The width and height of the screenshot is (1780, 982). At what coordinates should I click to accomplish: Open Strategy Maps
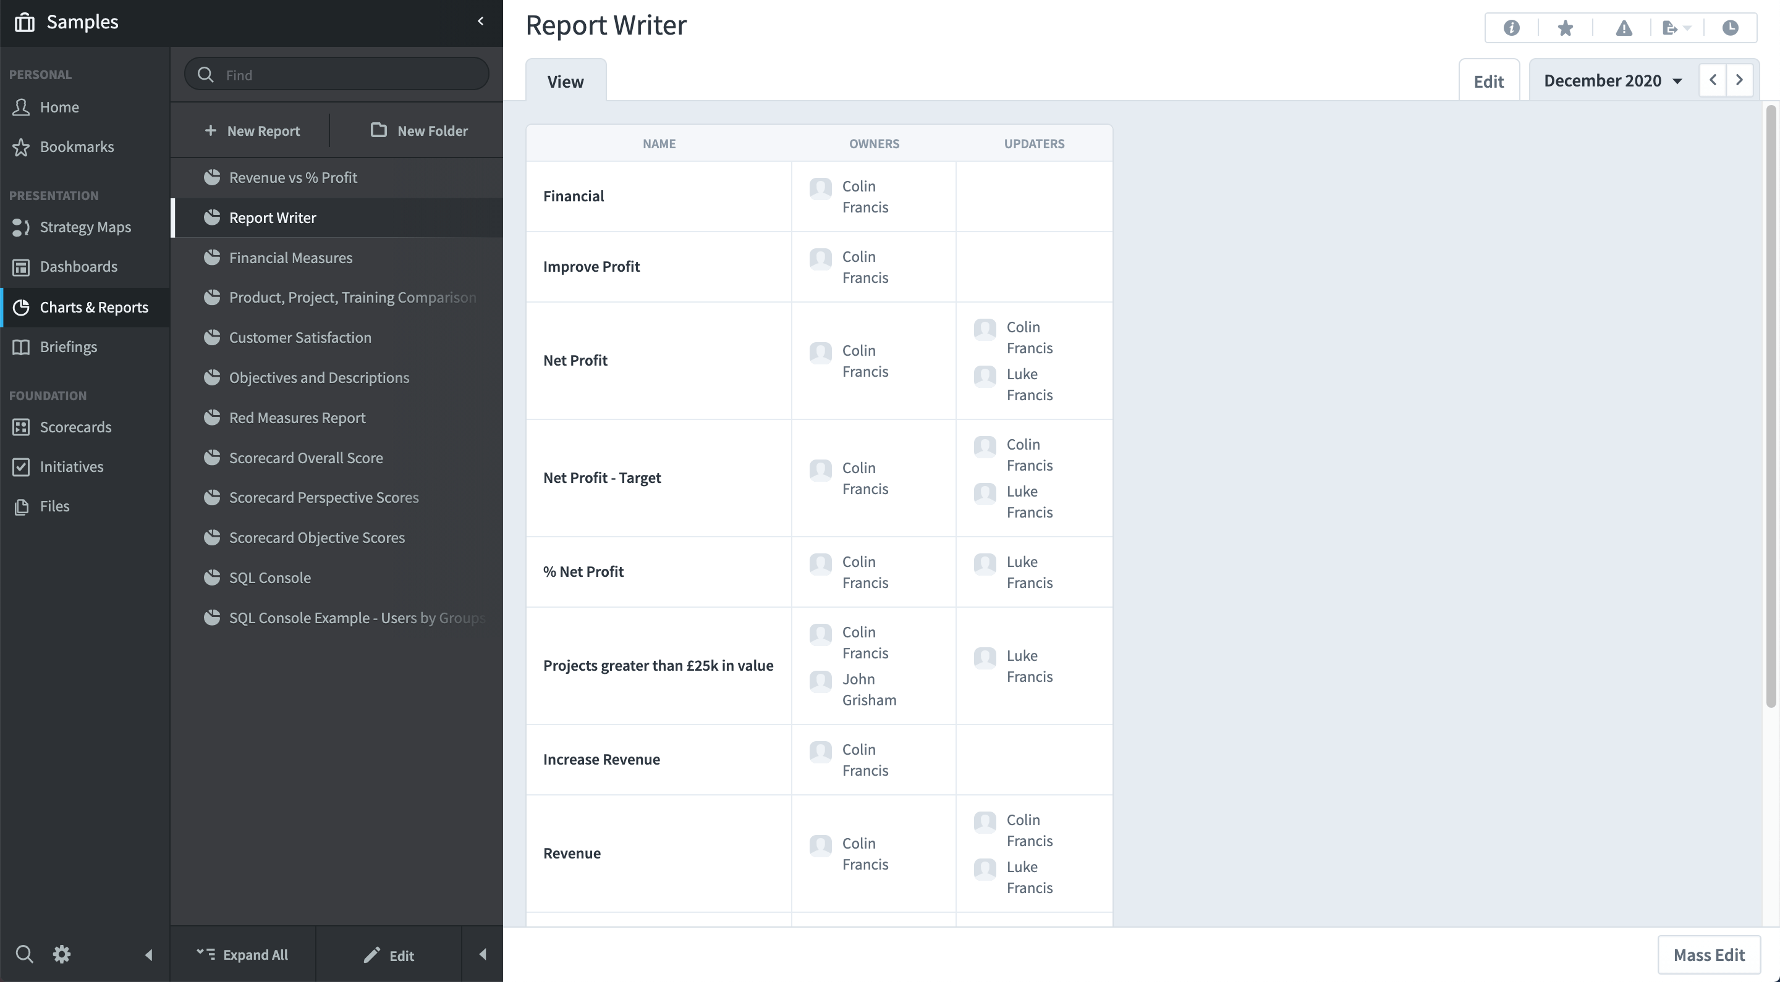click(85, 227)
